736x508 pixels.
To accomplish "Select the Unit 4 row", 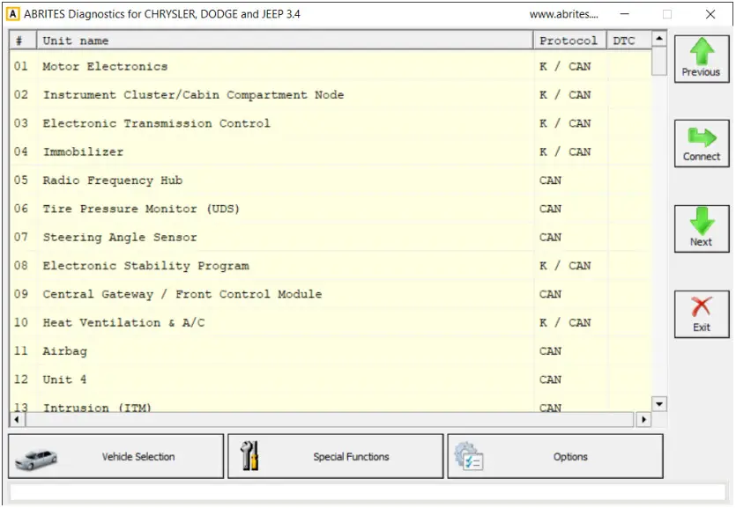I will [331, 379].
